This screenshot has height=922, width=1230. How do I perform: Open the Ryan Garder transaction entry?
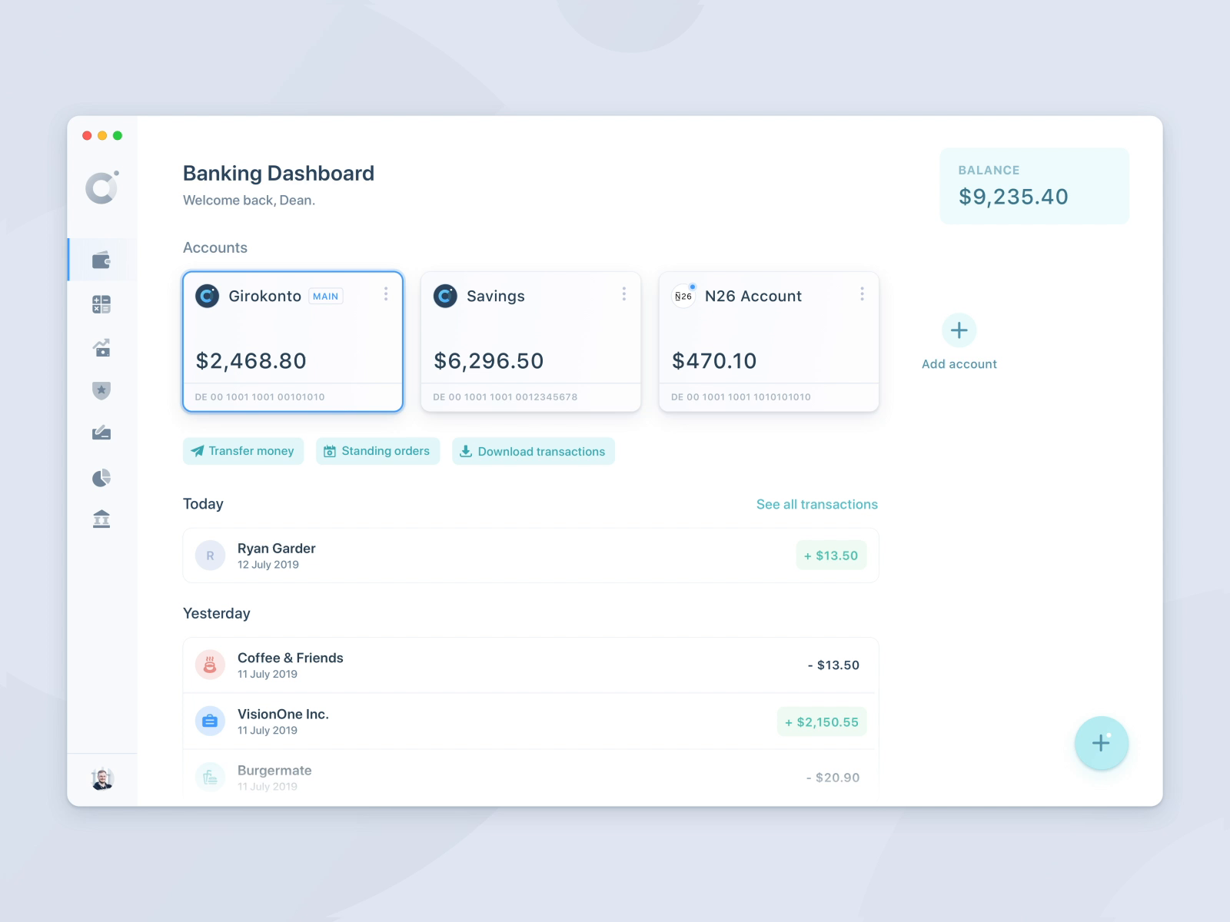530,555
